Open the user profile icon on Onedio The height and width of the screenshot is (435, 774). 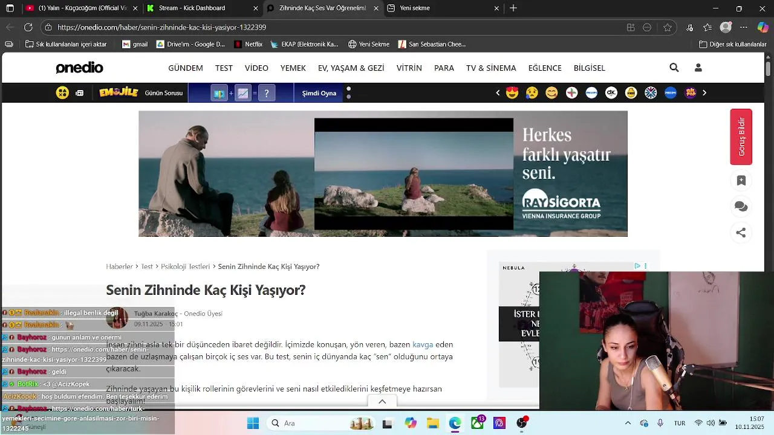click(698, 68)
